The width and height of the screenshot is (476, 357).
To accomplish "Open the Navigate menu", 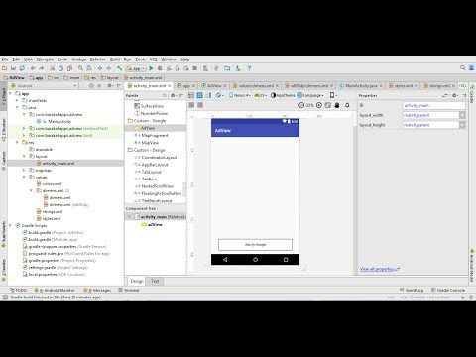I will [x=45, y=59].
